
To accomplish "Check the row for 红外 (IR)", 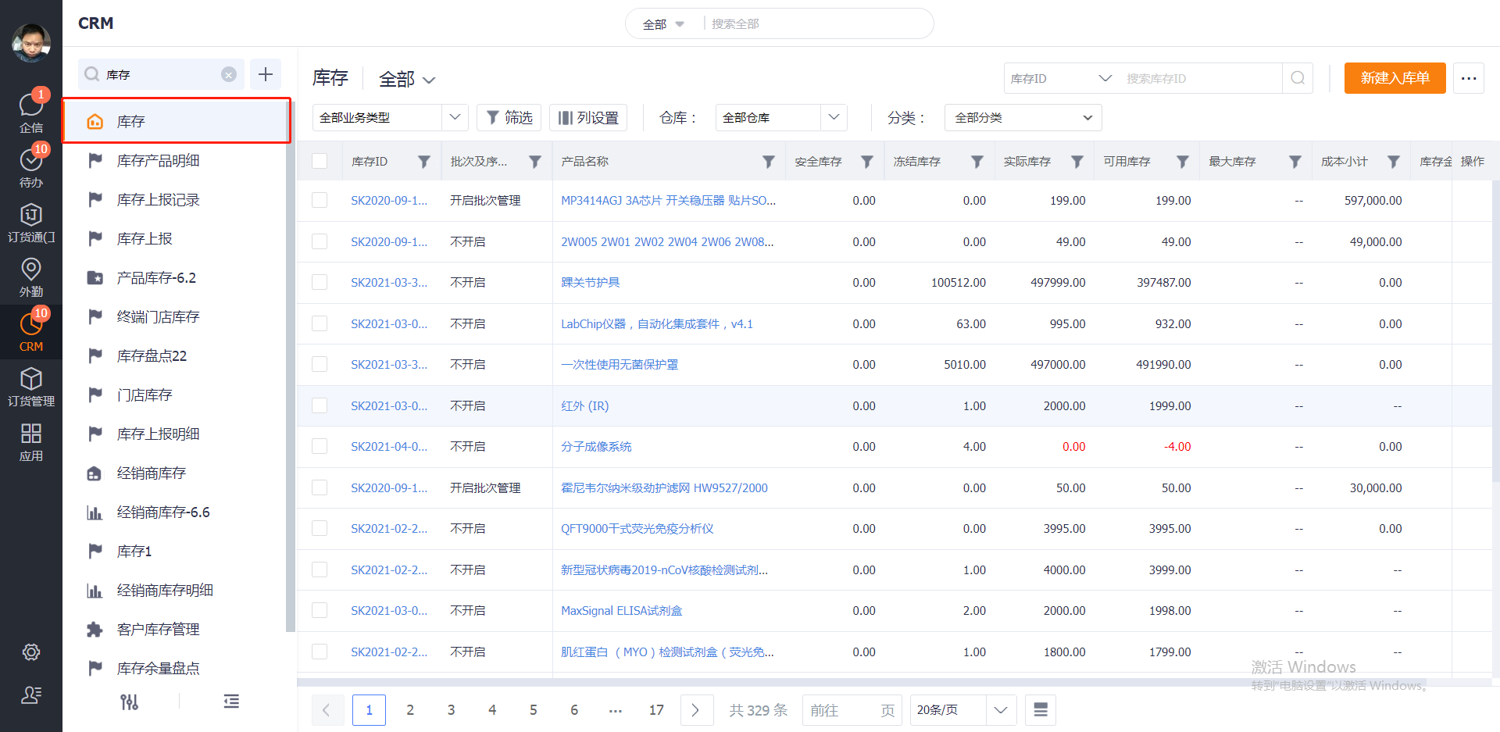I will pos(320,405).
